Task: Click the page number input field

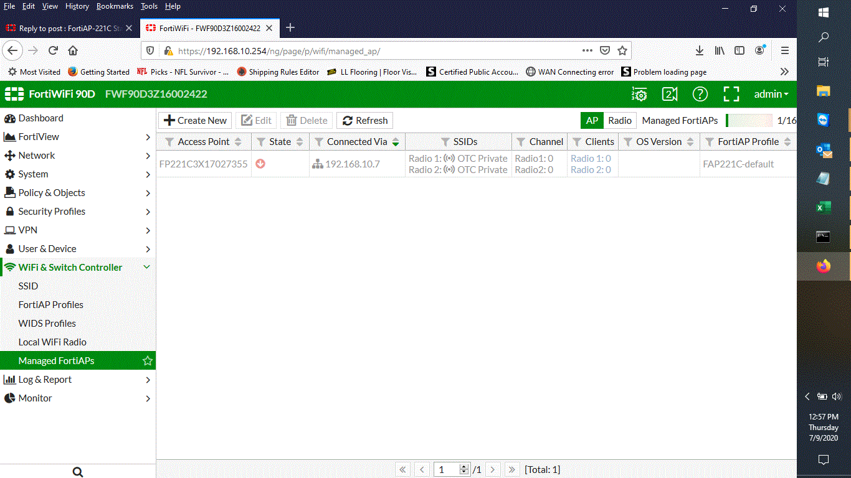Action: (447, 470)
